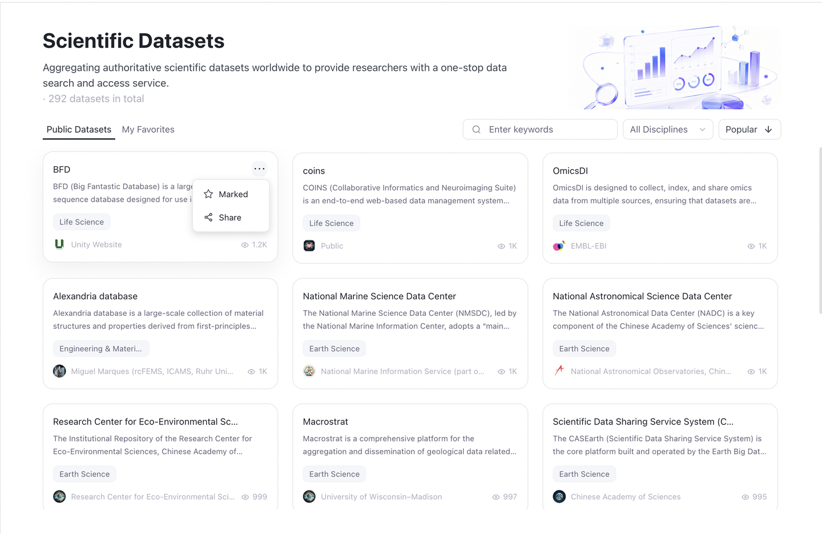Expand the All Disciplines dropdown

[x=668, y=130]
